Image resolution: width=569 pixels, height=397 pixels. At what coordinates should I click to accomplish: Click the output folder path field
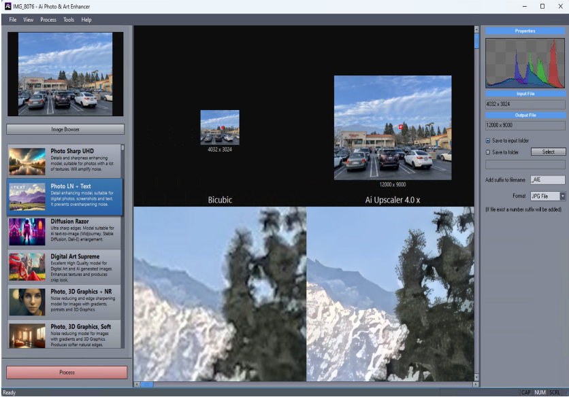coord(525,165)
